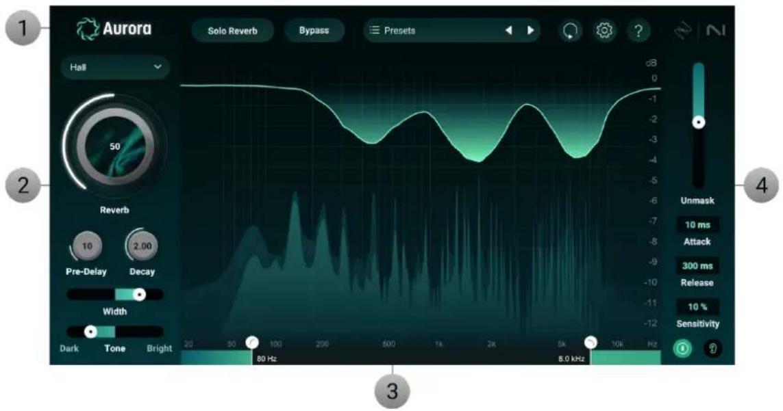Click the Unmask vertical slider handle
This screenshot has height=411, width=783.
point(699,122)
